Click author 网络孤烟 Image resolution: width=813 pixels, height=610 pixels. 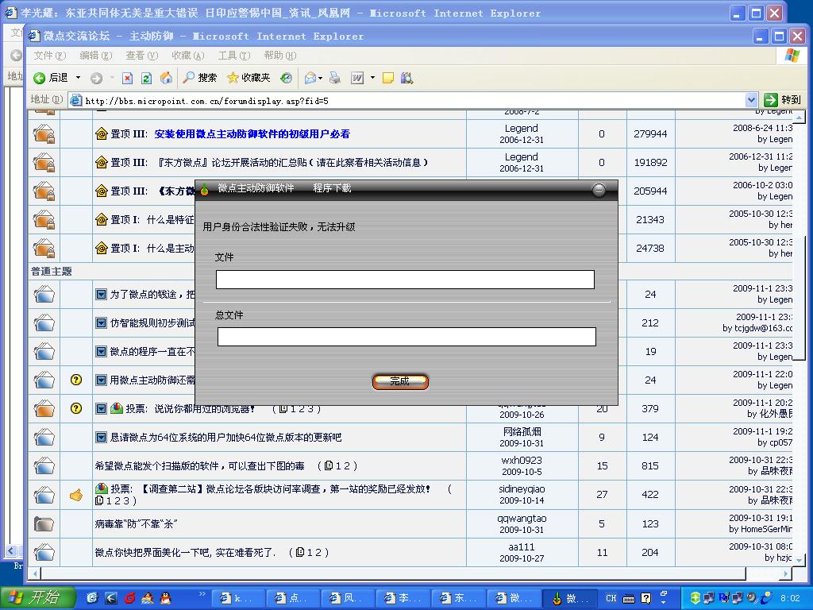pyautogui.click(x=522, y=431)
